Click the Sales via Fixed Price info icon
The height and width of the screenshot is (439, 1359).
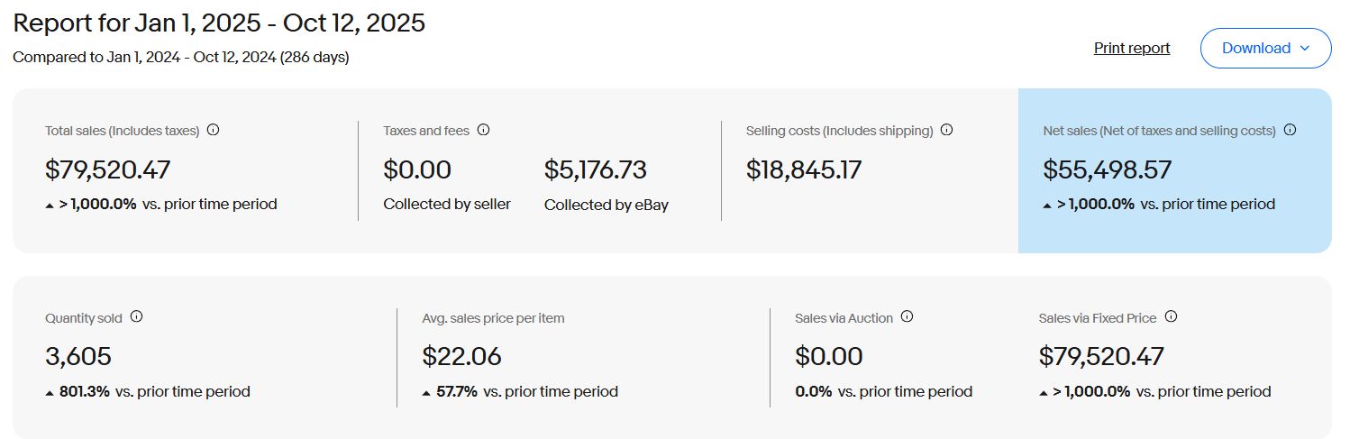click(1172, 317)
